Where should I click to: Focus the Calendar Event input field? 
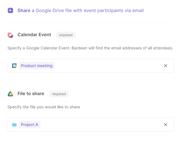[91, 66]
